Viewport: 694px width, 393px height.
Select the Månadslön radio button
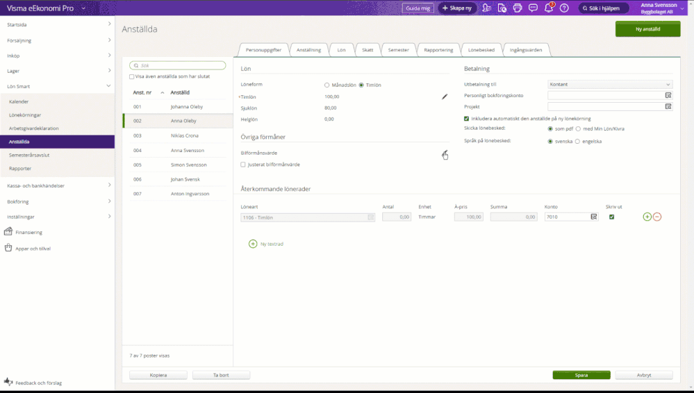[327, 85]
